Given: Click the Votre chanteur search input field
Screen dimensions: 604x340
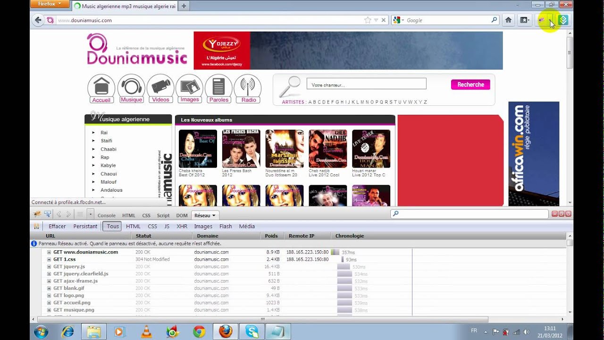Looking at the screenshot, I should click(366, 84).
